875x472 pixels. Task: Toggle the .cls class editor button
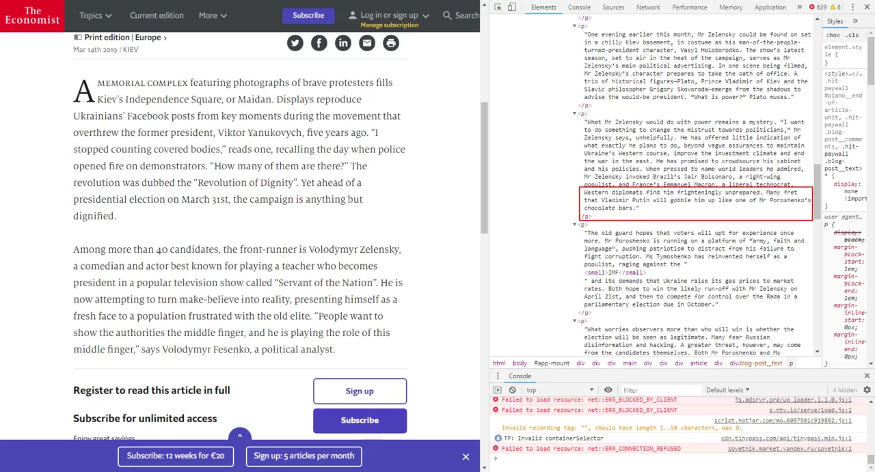click(x=852, y=35)
